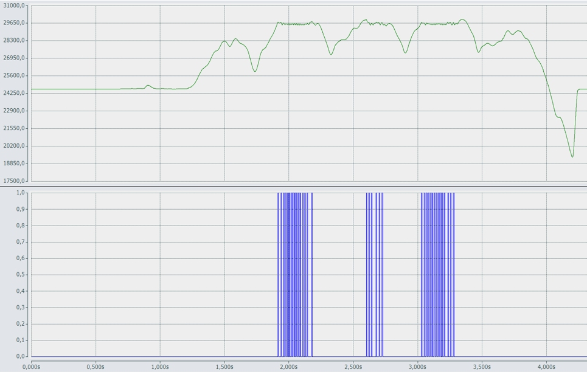Click the "0,0" lower y-axis label
This screenshot has width=587, height=372.
click(x=21, y=357)
